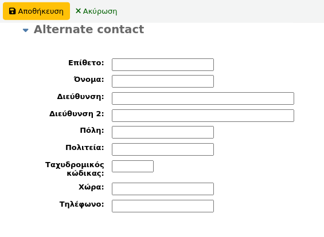
Task: Click the Τηλέφωνο label text
Action: 82,204
